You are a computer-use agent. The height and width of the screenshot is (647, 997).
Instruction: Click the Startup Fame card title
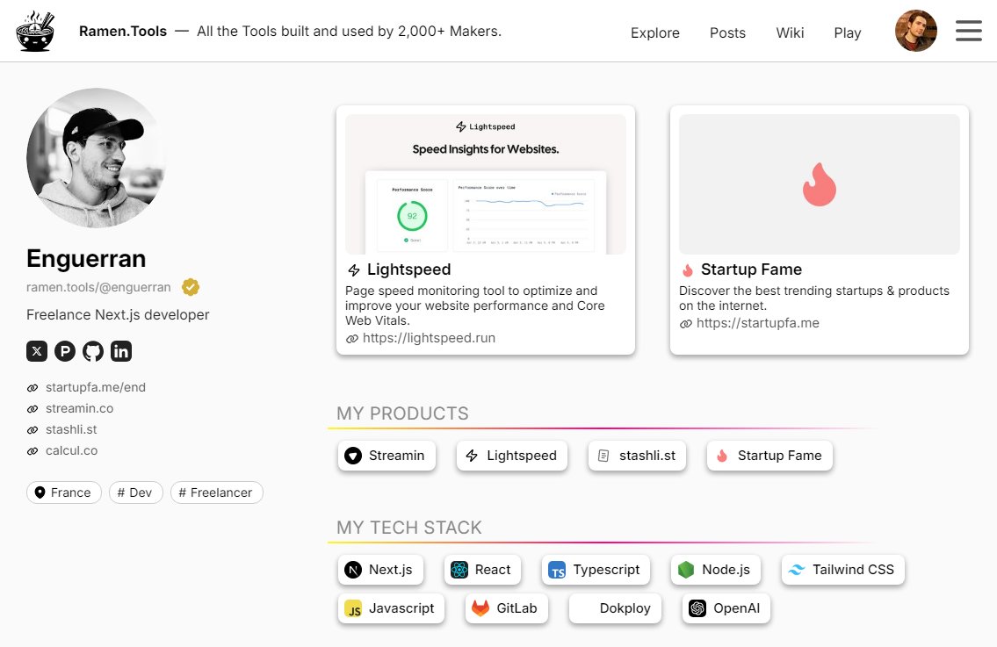[751, 270]
